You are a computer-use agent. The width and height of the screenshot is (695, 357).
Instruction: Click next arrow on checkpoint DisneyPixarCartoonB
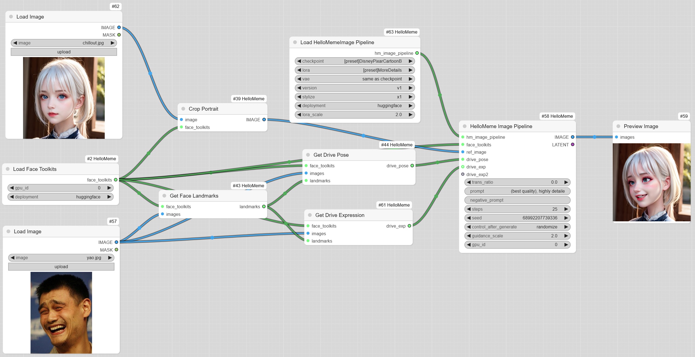[x=411, y=61]
